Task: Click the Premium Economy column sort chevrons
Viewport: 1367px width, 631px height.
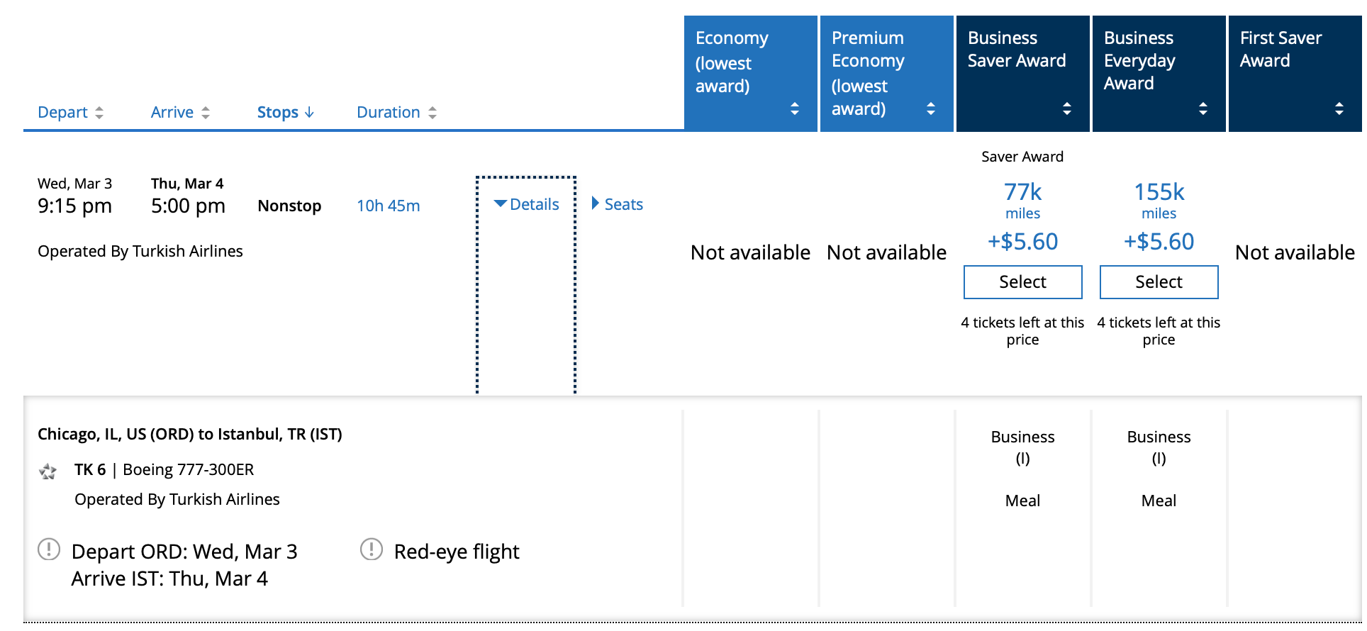Action: tap(931, 109)
